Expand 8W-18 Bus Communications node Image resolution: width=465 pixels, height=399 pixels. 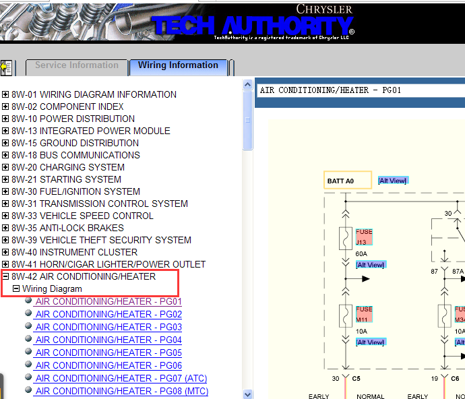5,155
